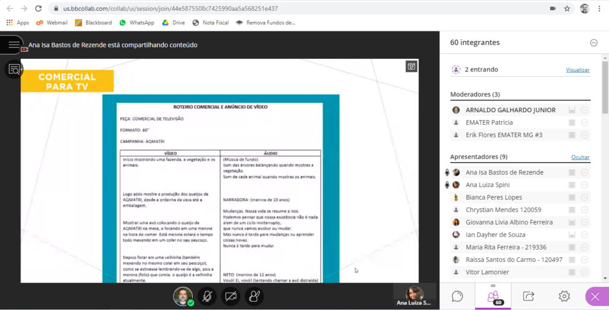Click the fit-to-screen icon on shared content
Viewport: 609px width, 310px height.
(x=411, y=67)
